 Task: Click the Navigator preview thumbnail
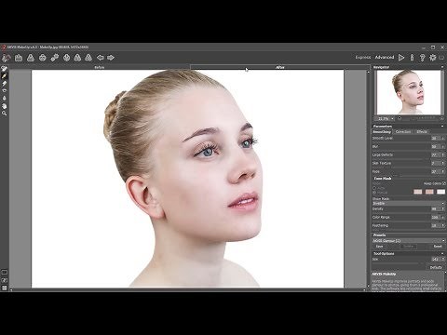pyautogui.click(x=409, y=92)
